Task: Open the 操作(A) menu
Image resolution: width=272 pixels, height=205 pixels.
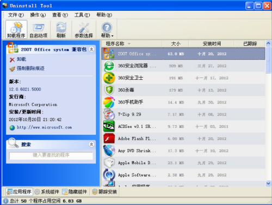Action: [38, 15]
